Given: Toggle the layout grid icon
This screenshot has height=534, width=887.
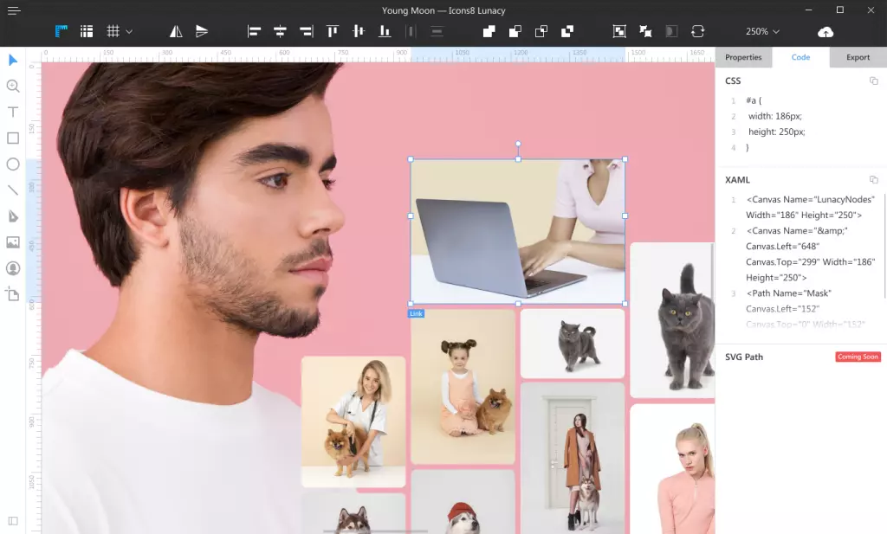Looking at the screenshot, I should point(87,31).
